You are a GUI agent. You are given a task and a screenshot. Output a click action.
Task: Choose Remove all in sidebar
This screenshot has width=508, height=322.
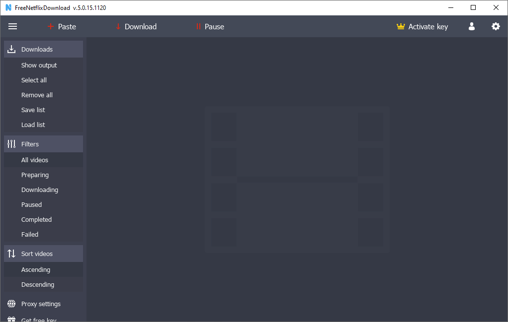pyautogui.click(x=43, y=95)
